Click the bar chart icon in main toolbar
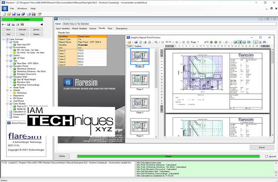The width and height of the screenshot is (278, 182). [x=33, y=14]
